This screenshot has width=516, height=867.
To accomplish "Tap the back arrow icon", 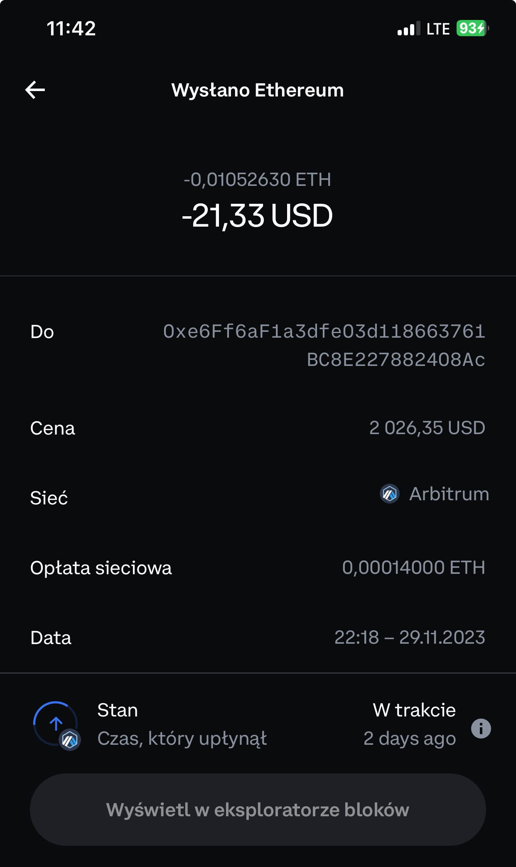I will coord(35,90).
